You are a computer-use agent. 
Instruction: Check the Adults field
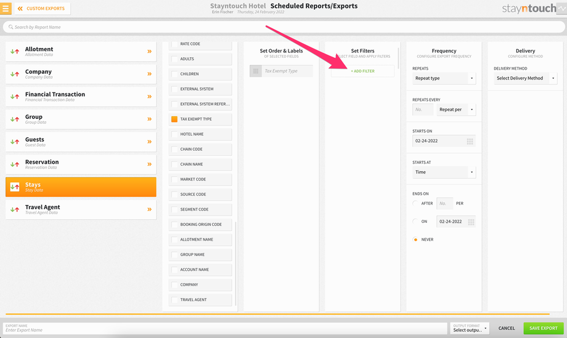click(x=174, y=59)
